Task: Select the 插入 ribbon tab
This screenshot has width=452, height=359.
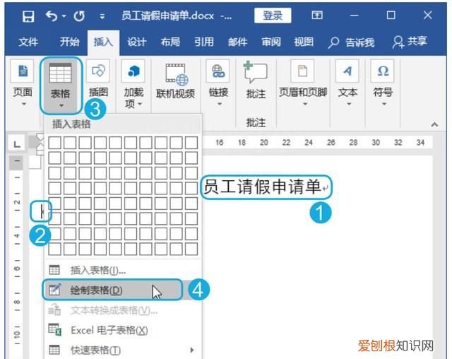Action: (x=103, y=42)
